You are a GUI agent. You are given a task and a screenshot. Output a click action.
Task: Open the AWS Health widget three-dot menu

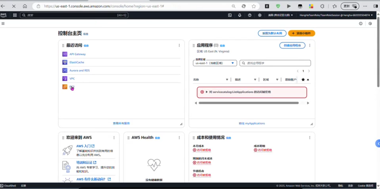(179, 138)
